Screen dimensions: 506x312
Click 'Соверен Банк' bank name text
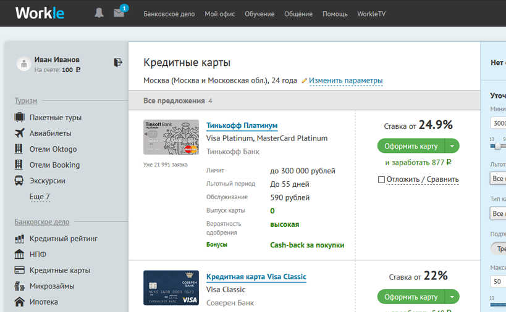(230, 303)
